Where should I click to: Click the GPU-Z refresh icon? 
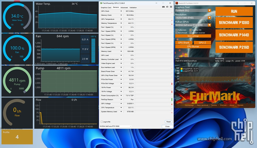point(167,7)
